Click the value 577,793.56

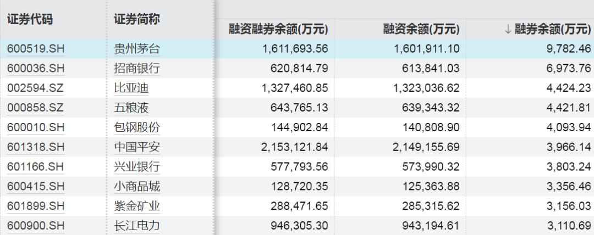tap(299, 167)
